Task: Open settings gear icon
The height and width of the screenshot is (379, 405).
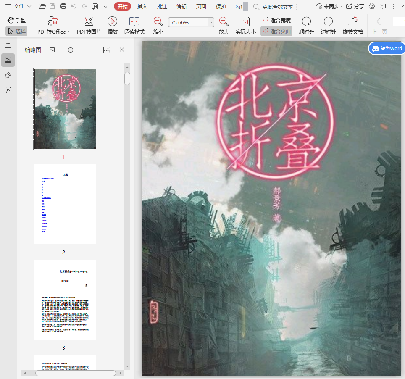Action: pos(372,6)
